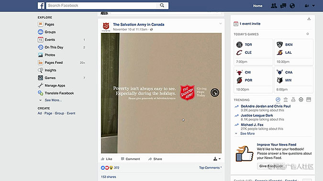The width and height of the screenshot is (323, 181).
Task: Open the messages icon in top bar
Action: pyautogui.click(x=283, y=6)
